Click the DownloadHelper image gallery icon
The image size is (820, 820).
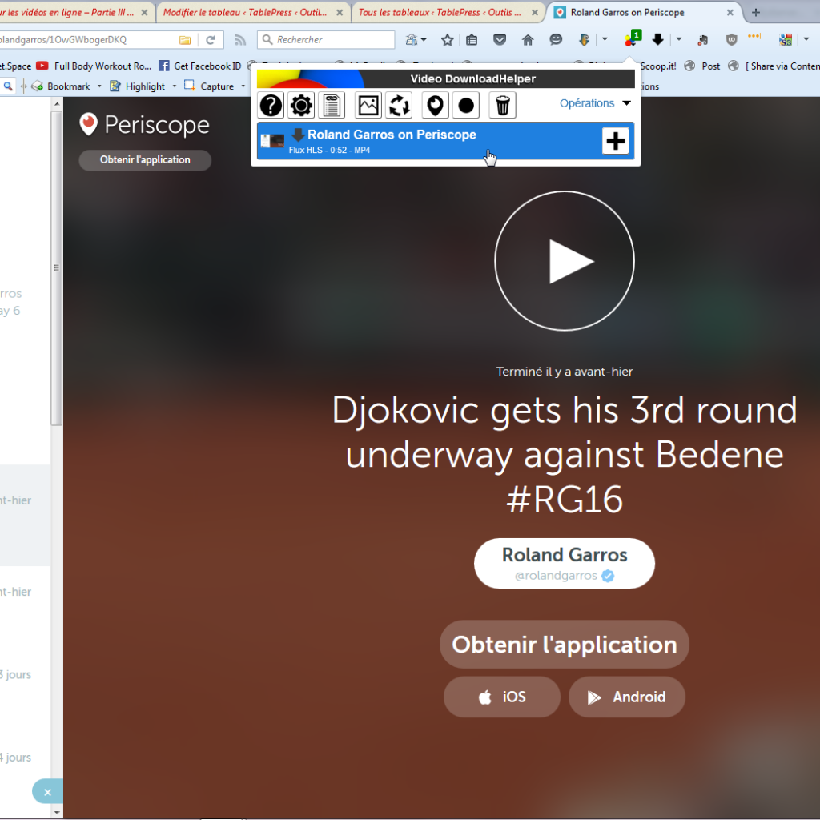coord(368,105)
